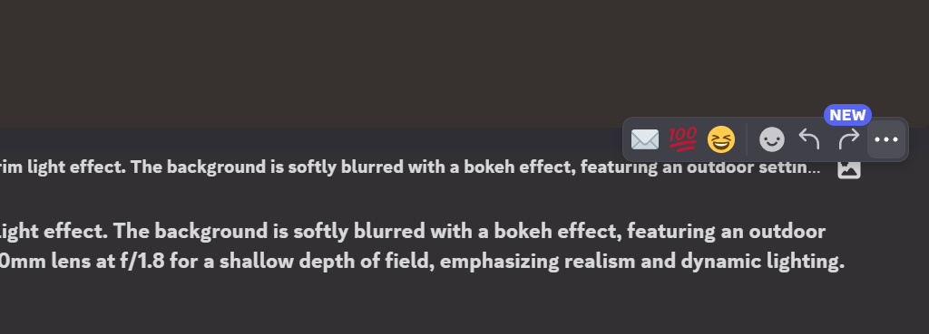
Task: React with the red 100 emoji
Action: pyautogui.click(x=682, y=139)
